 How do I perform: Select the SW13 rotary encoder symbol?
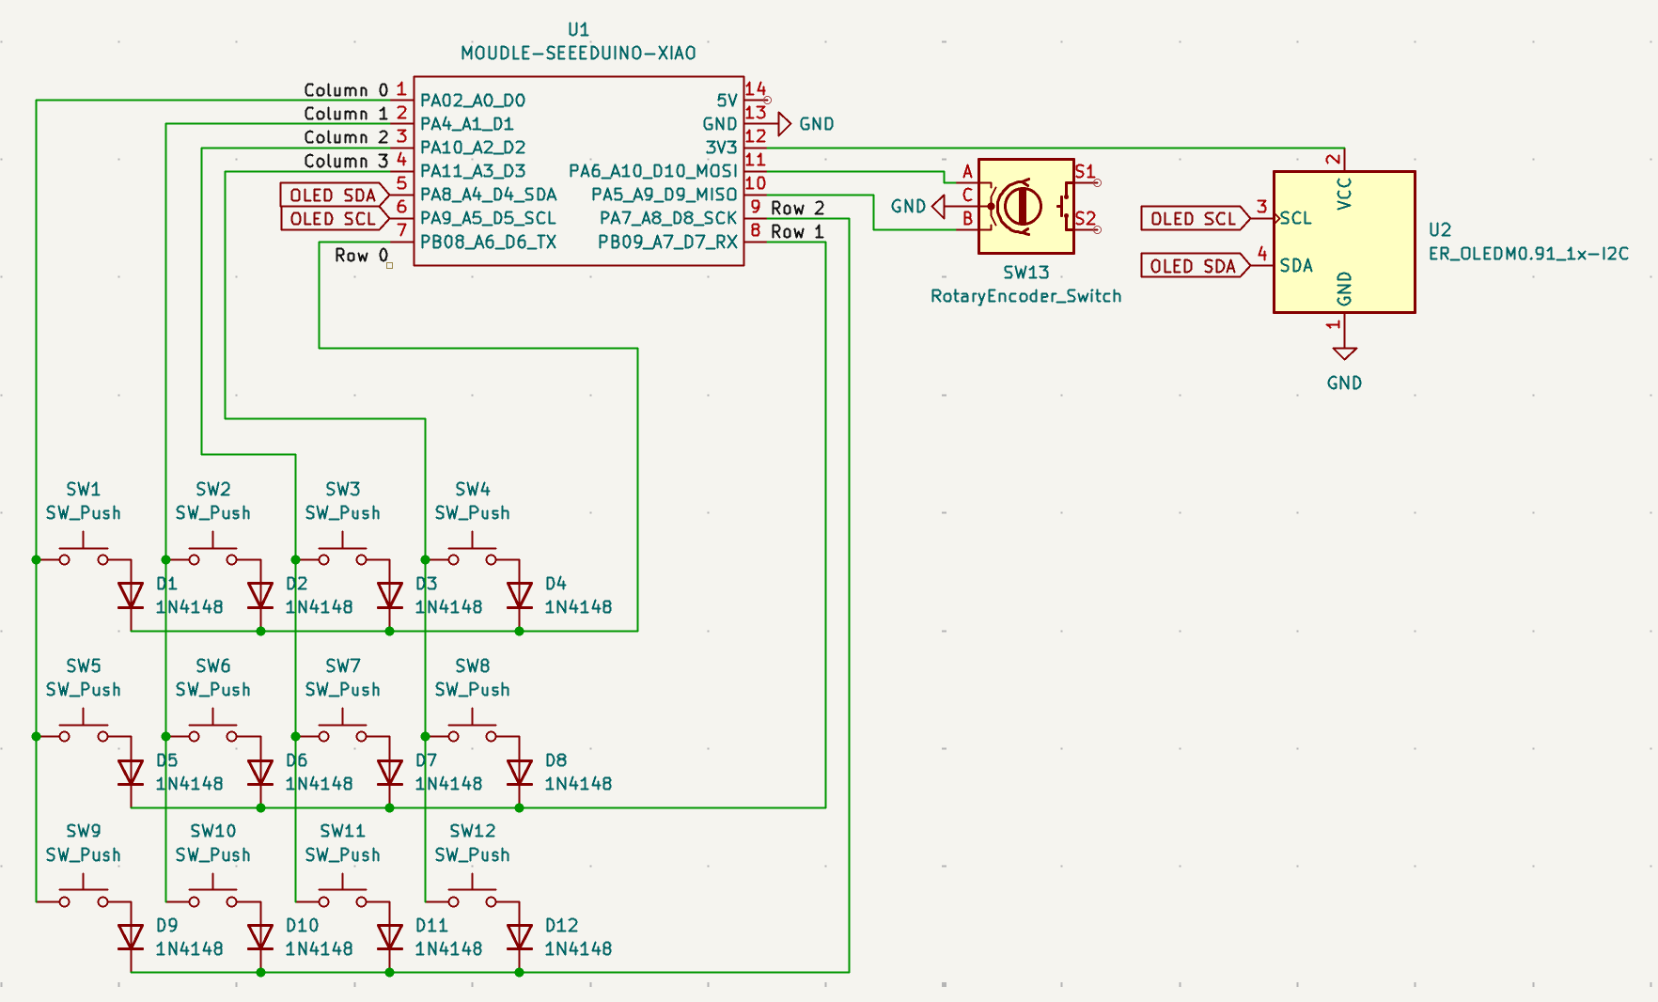pyautogui.click(x=1026, y=206)
